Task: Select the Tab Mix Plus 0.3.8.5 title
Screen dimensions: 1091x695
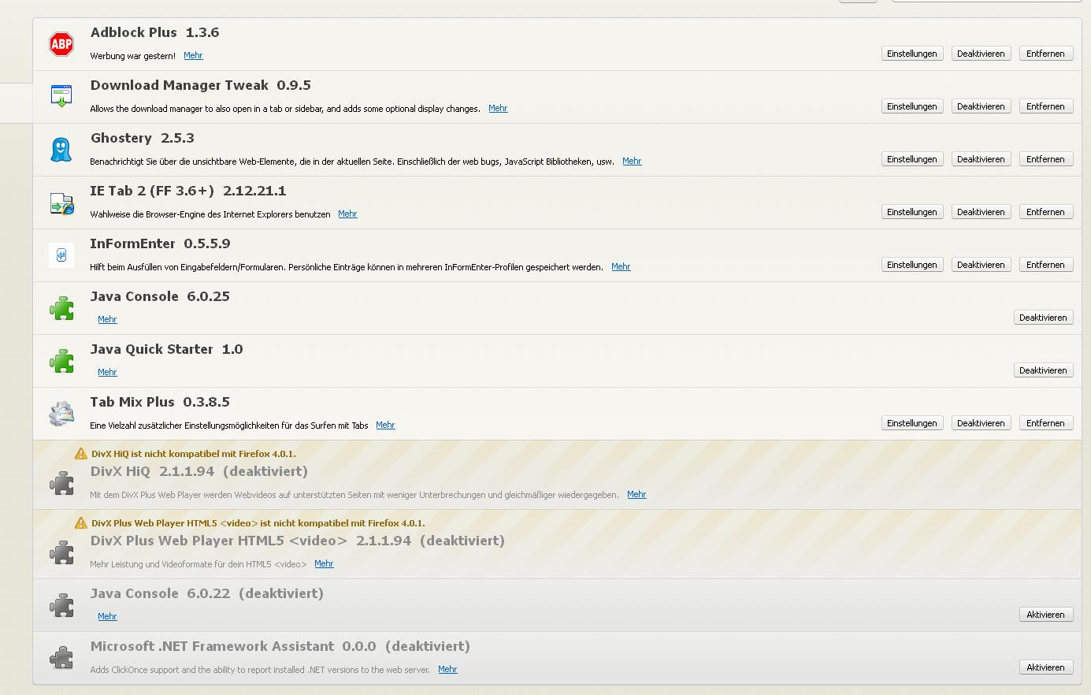Action: click(160, 402)
